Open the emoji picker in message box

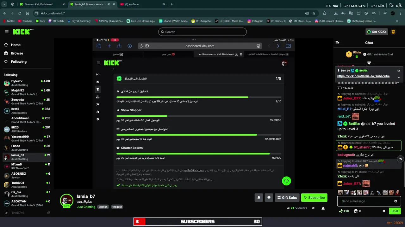[396, 201]
